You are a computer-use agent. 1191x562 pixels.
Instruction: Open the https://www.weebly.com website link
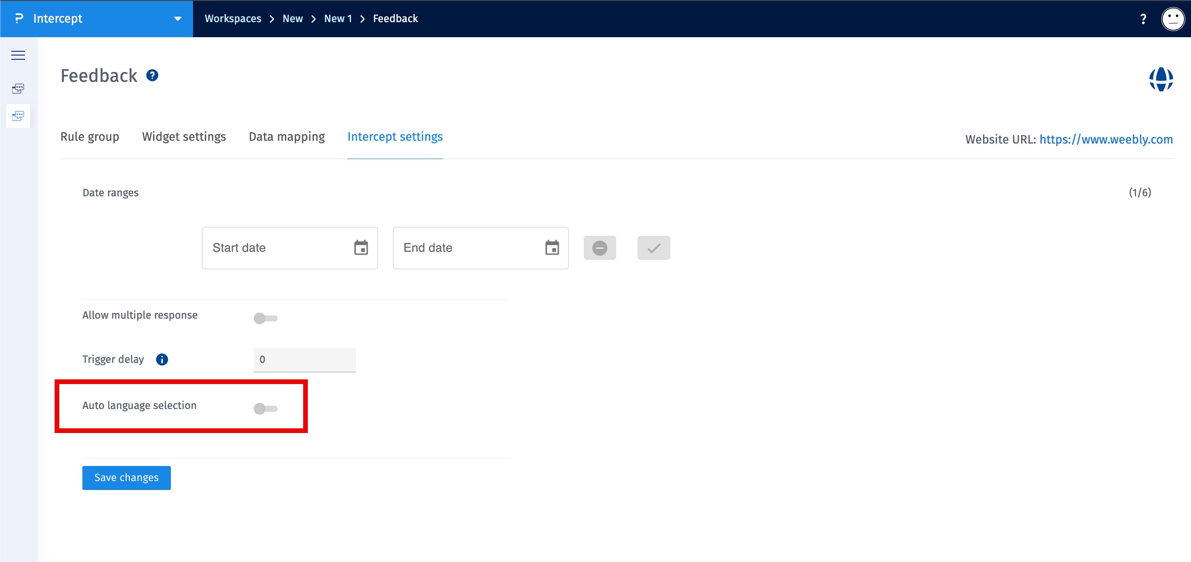(x=1106, y=139)
